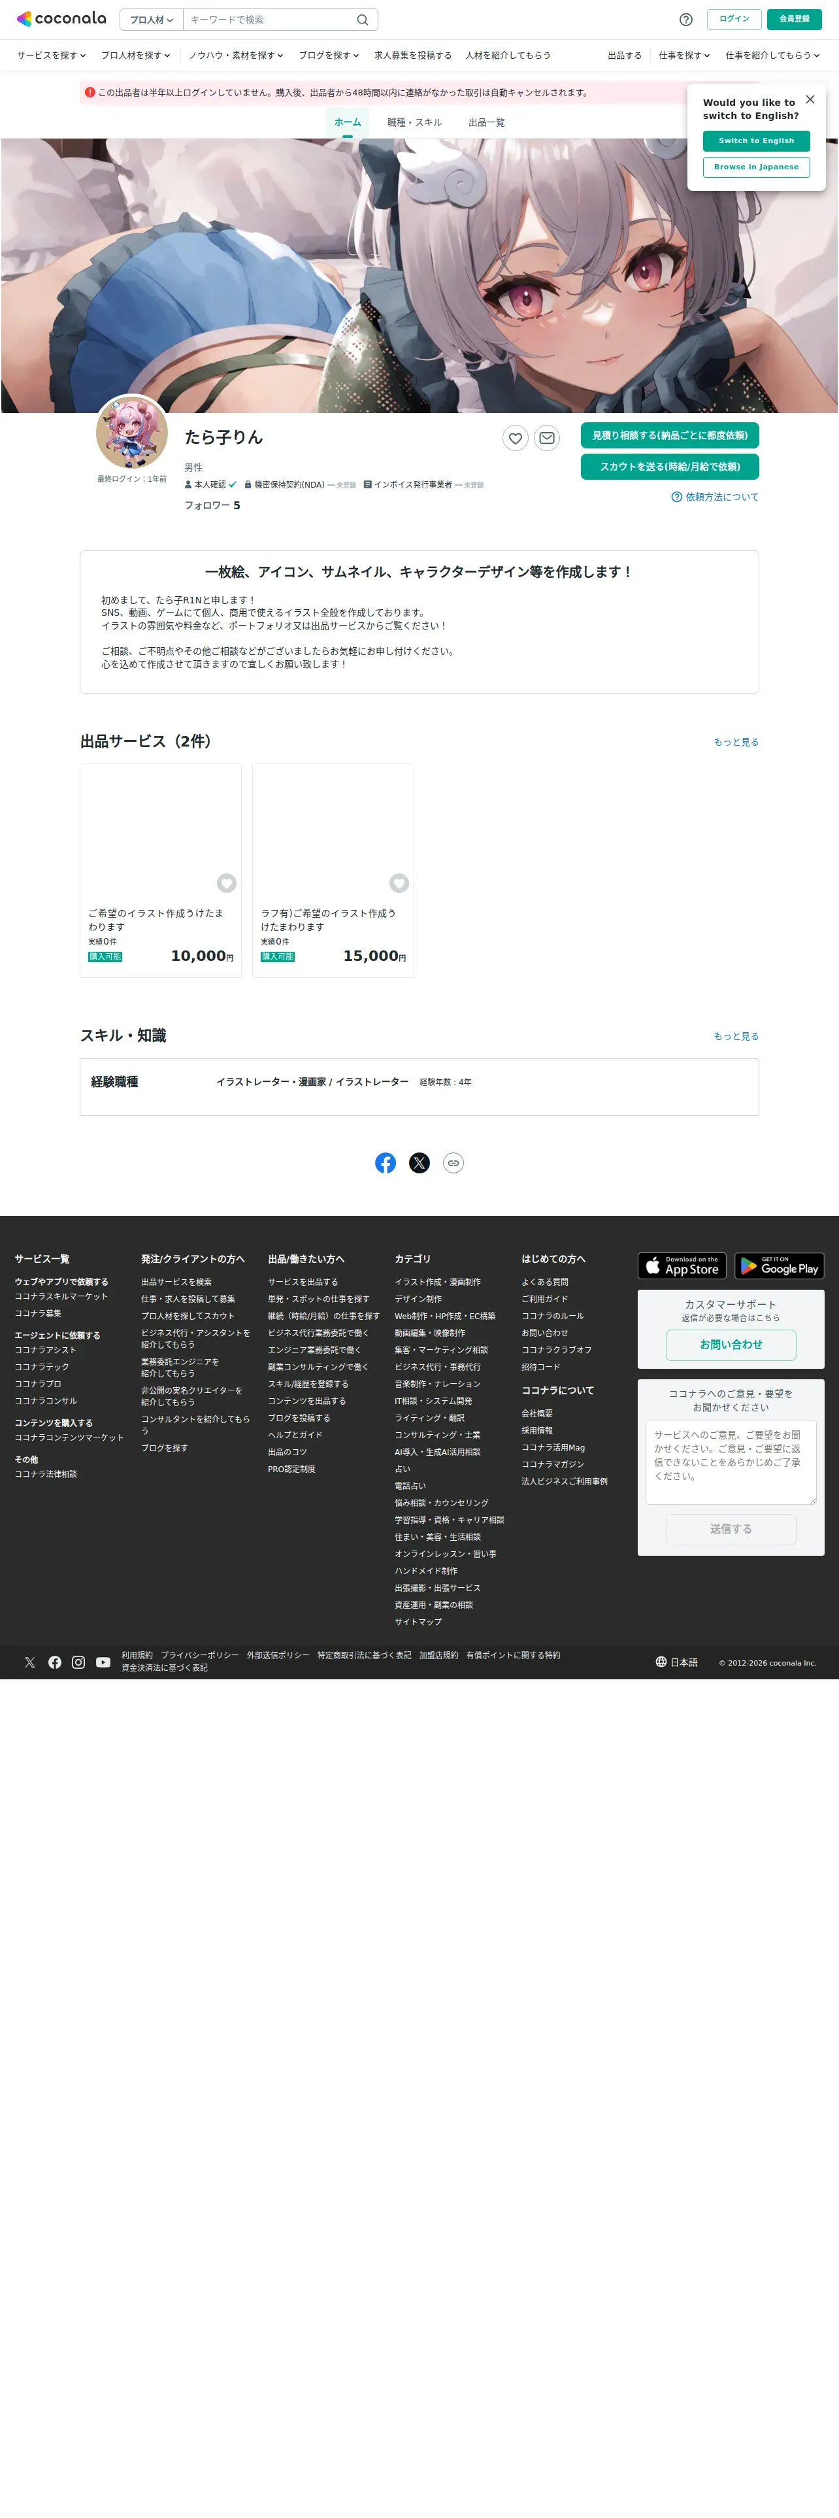The height and width of the screenshot is (2518, 839).
Task: Click the coconala logo
Action: tap(61, 18)
